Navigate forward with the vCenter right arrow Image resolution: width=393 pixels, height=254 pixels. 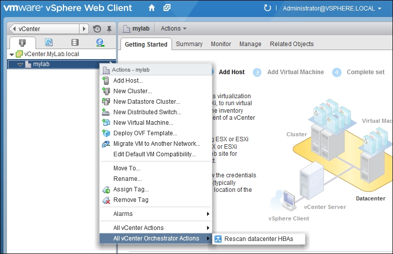[x=84, y=29]
